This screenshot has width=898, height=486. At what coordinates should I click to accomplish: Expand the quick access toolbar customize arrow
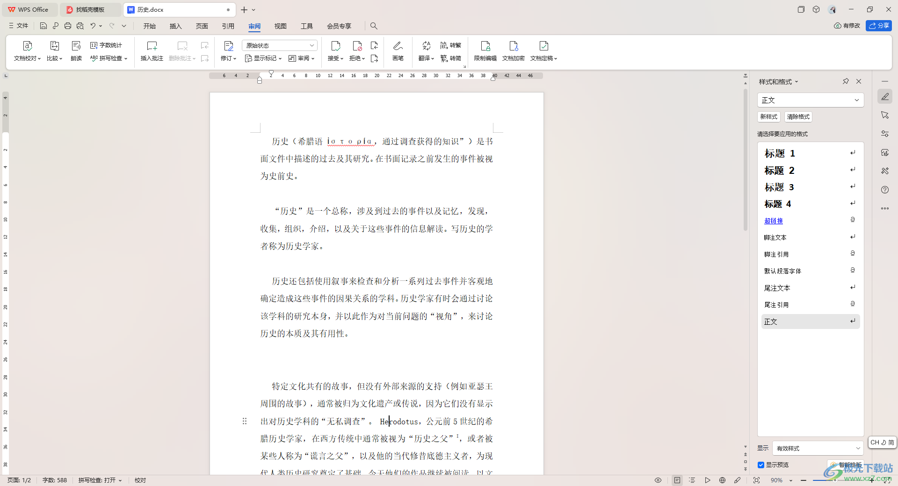(124, 26)
